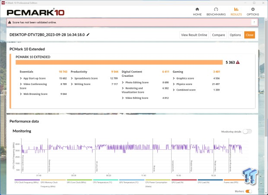Toggle GPU Memory Clock Frequency legend swatch
The height and width of the screenshot is (195, 268).
53,180
